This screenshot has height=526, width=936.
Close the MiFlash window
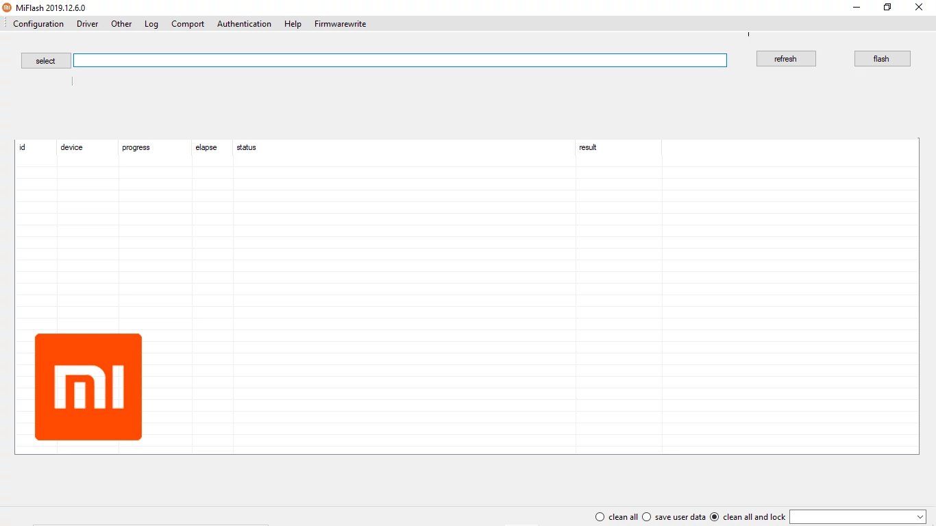[x=919, y=8]
